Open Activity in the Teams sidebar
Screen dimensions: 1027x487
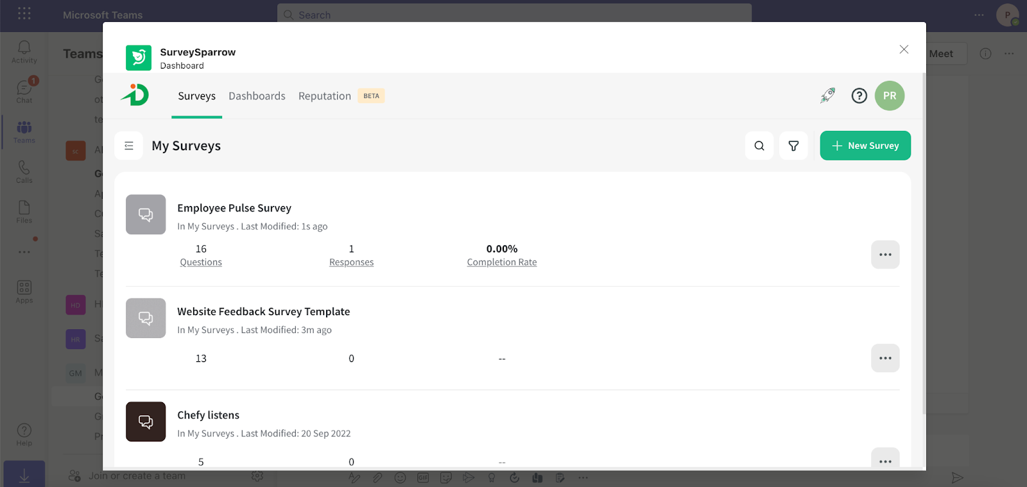(x=24, y=52)
